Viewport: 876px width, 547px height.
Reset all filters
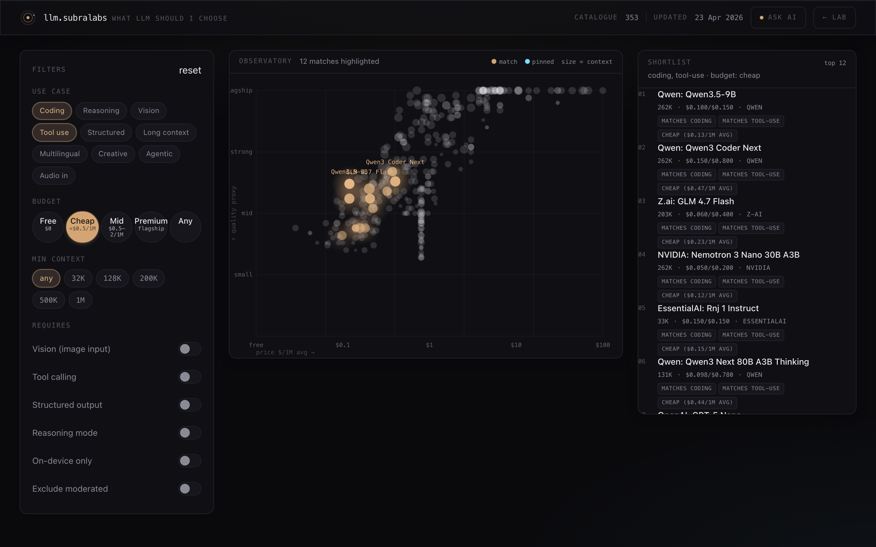[x=190, y=70]
